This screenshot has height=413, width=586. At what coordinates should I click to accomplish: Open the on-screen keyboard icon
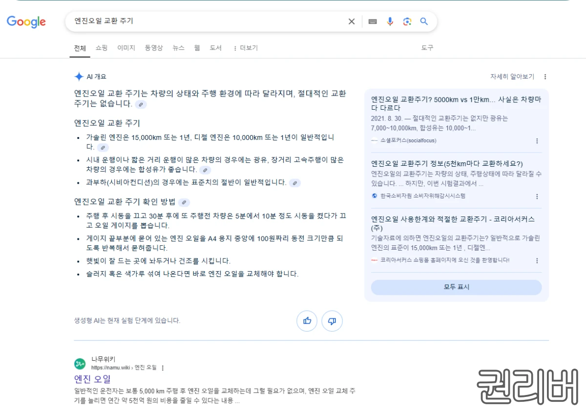372,21
